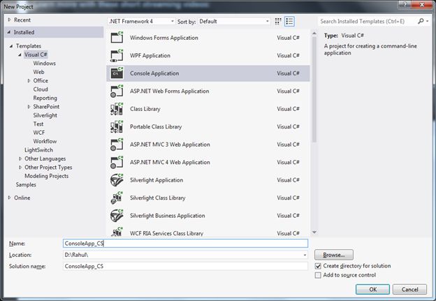The width and height of the screenshot is (436, 301).
Task: Select the LightSwitch tree item
Action: coord(38,150)
